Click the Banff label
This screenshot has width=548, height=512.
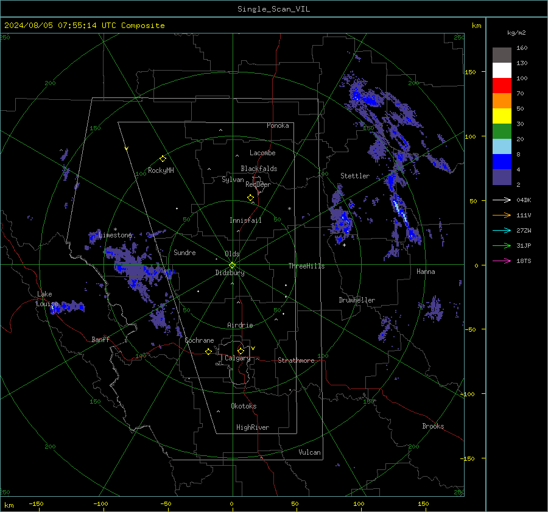coord(100,339)
